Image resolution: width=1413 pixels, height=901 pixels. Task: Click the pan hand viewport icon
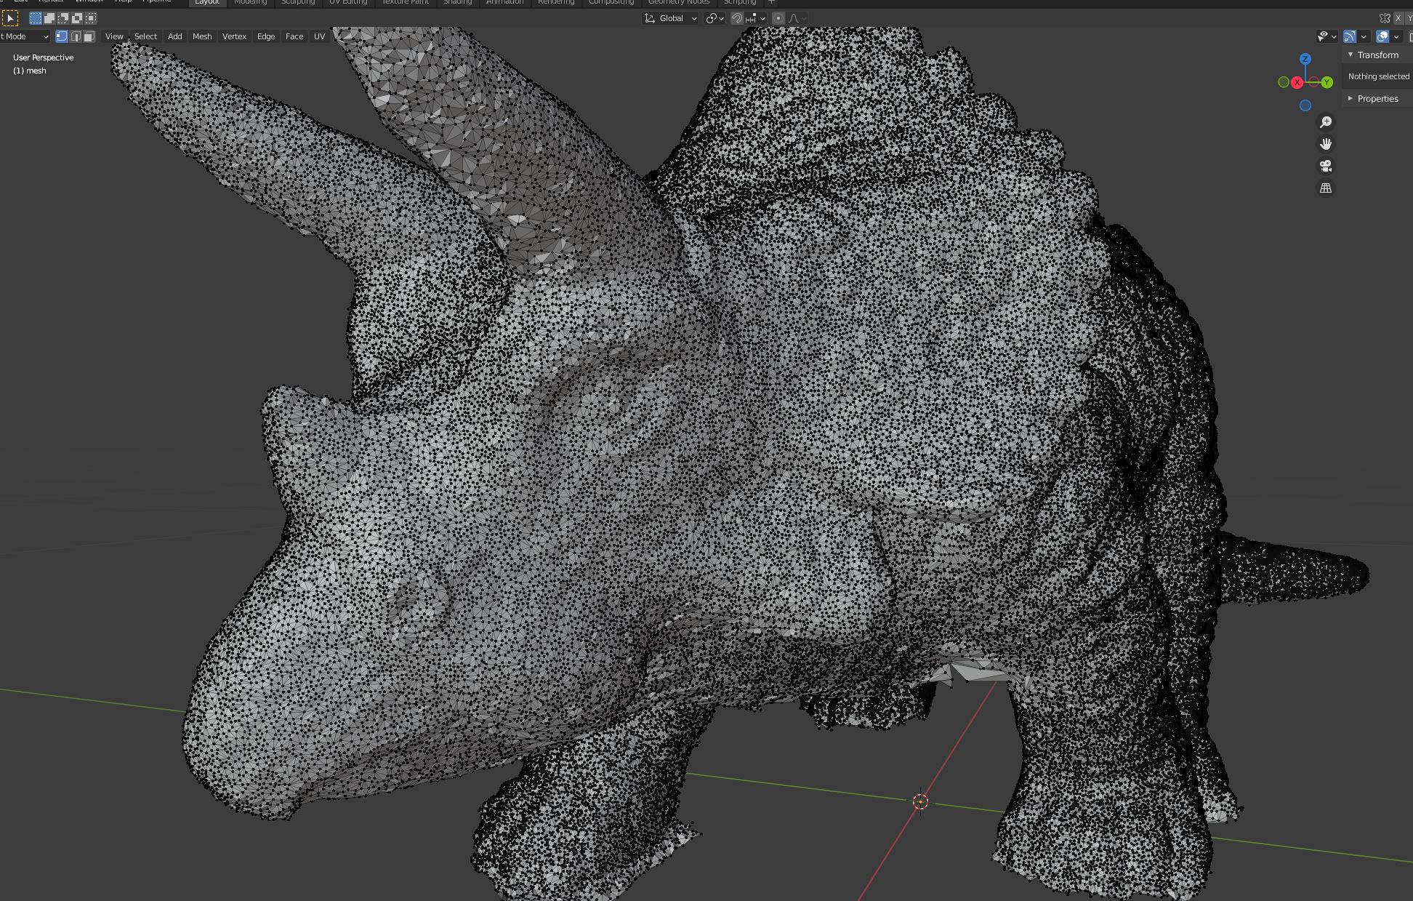pos(1326,144)
